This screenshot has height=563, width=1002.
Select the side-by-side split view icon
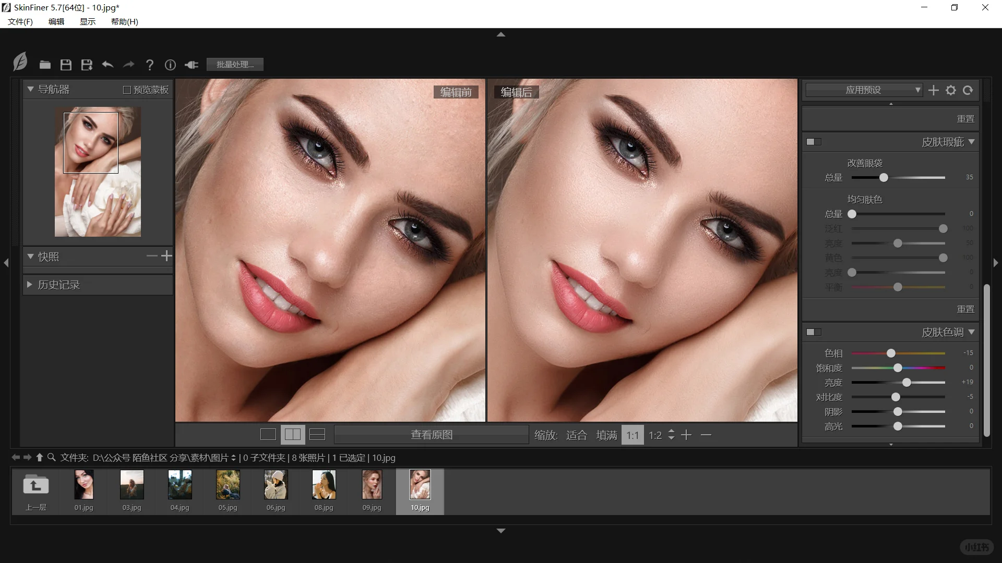pyautogui.click(x=292, y=434)
